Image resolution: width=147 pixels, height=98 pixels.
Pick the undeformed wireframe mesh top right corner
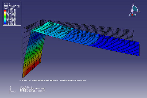point(133,30)
